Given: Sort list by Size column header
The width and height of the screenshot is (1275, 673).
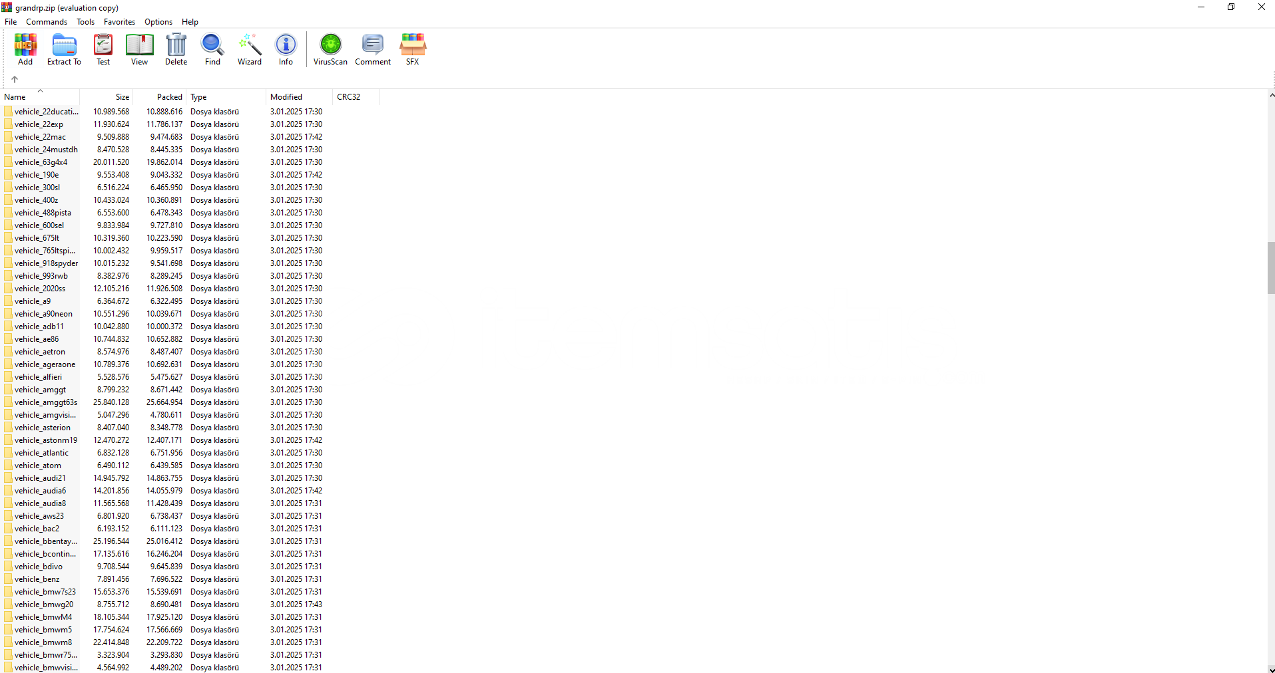Looking at the screenshot, I should 107,97.
